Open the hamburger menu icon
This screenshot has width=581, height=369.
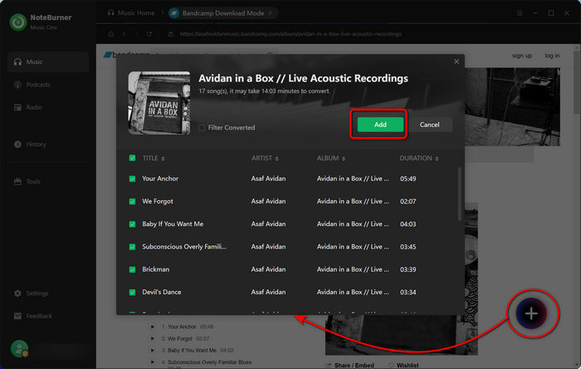point(520,13)
